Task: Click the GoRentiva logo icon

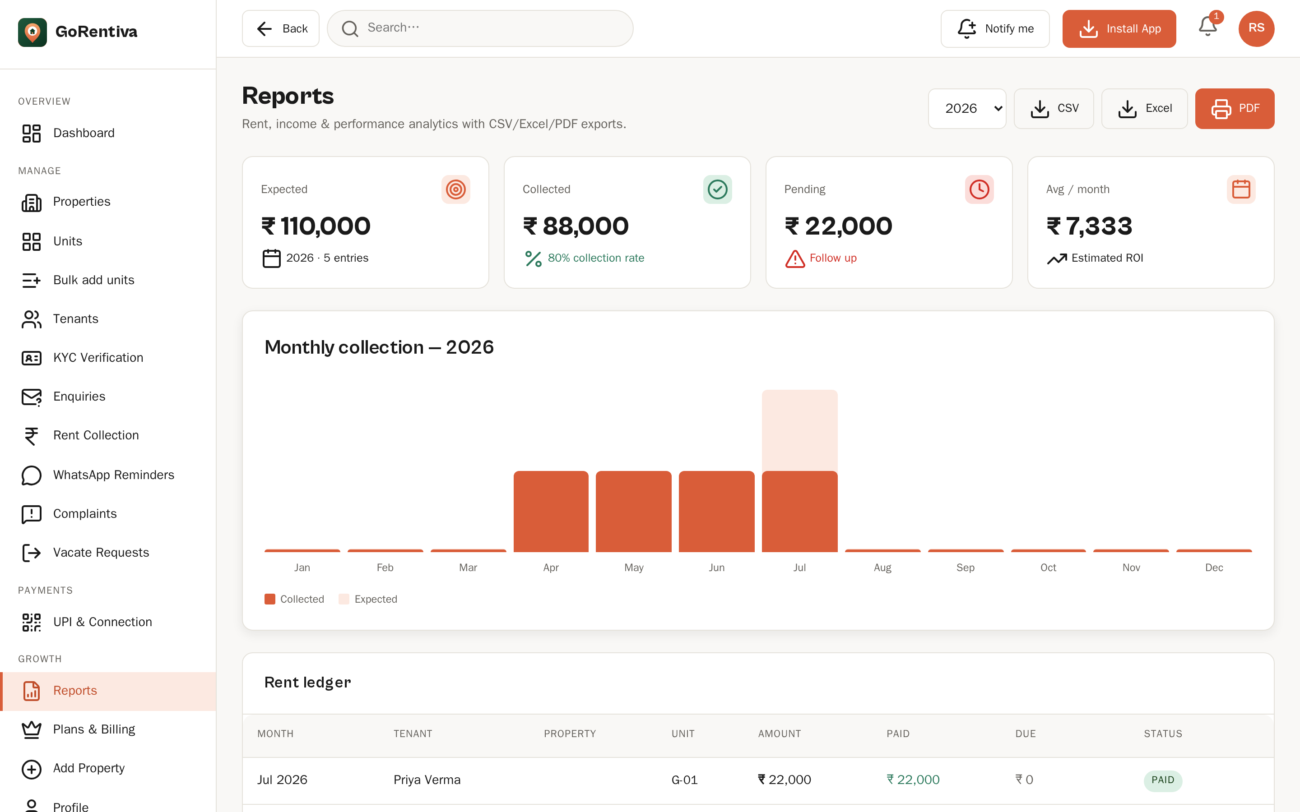Action: (32, 32)
